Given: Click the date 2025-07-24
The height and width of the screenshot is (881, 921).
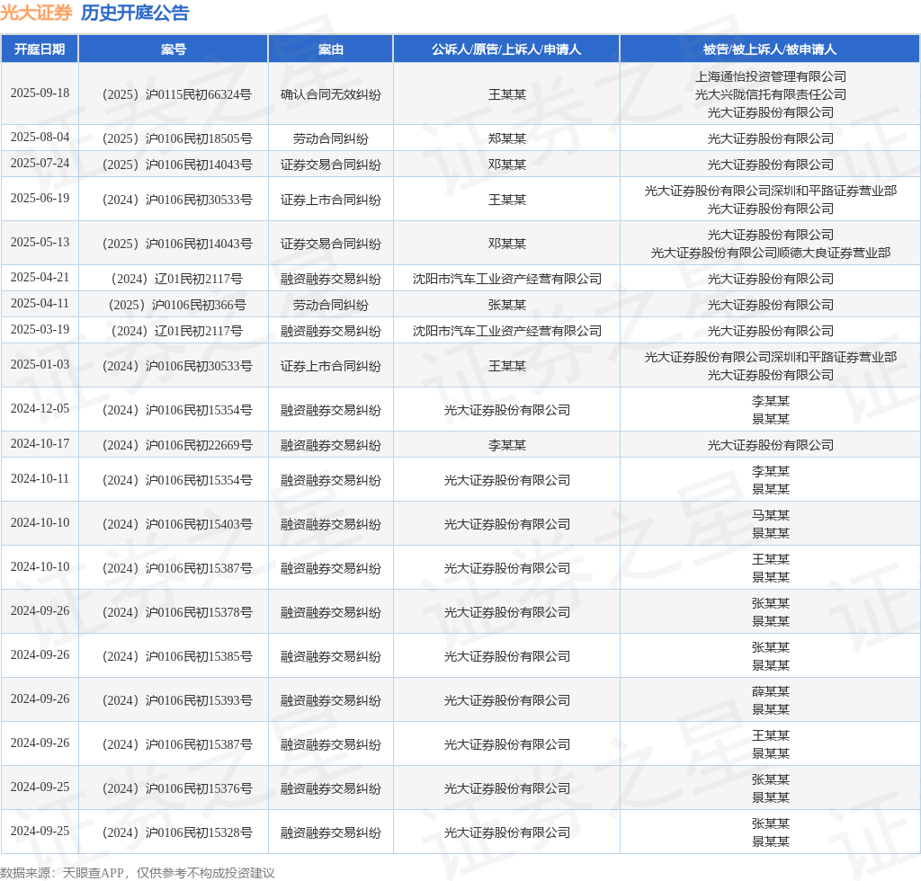Looking at the screenshot, I should coord(40,164).
